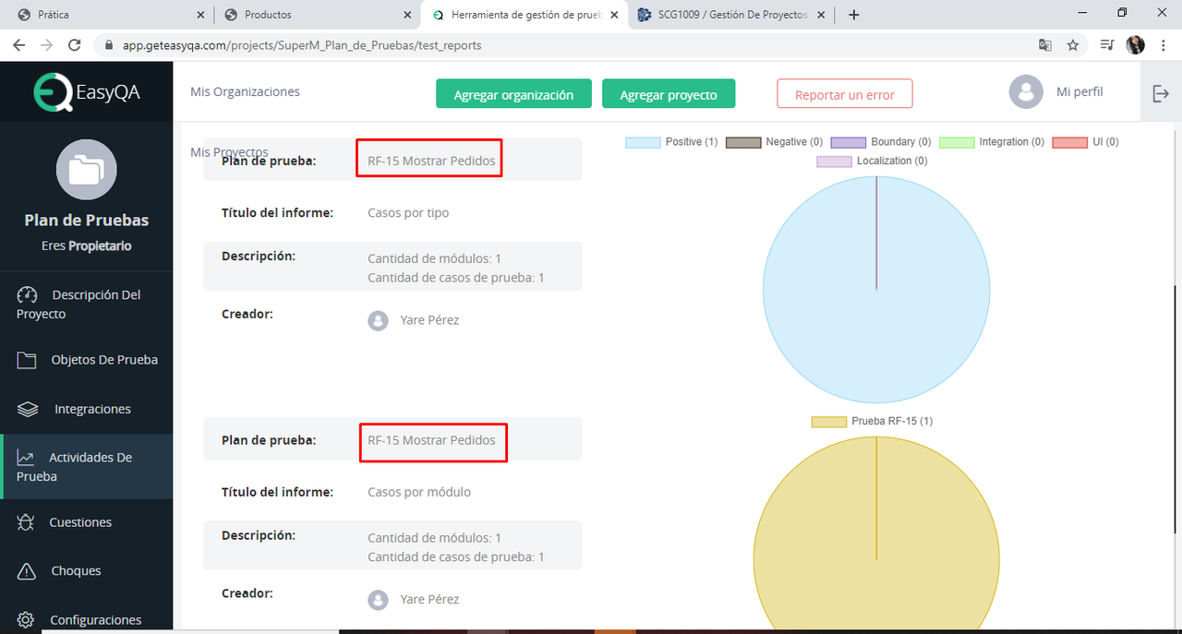The height and width of the screenshot is (634, 1182).
Task: Open Mis Organizaciones link
Action: coord(245,91)
